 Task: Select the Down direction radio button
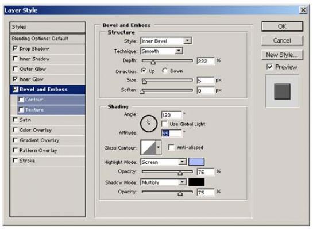click(165, 71)
